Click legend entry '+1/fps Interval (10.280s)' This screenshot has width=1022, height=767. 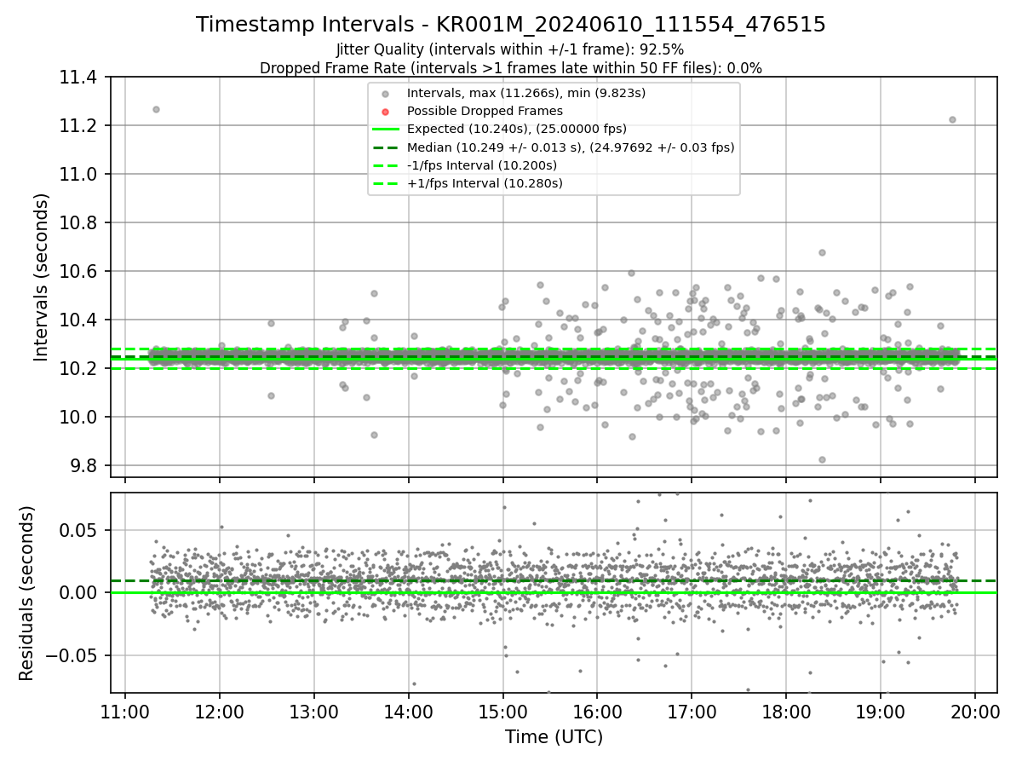click(x=485, y=183)
